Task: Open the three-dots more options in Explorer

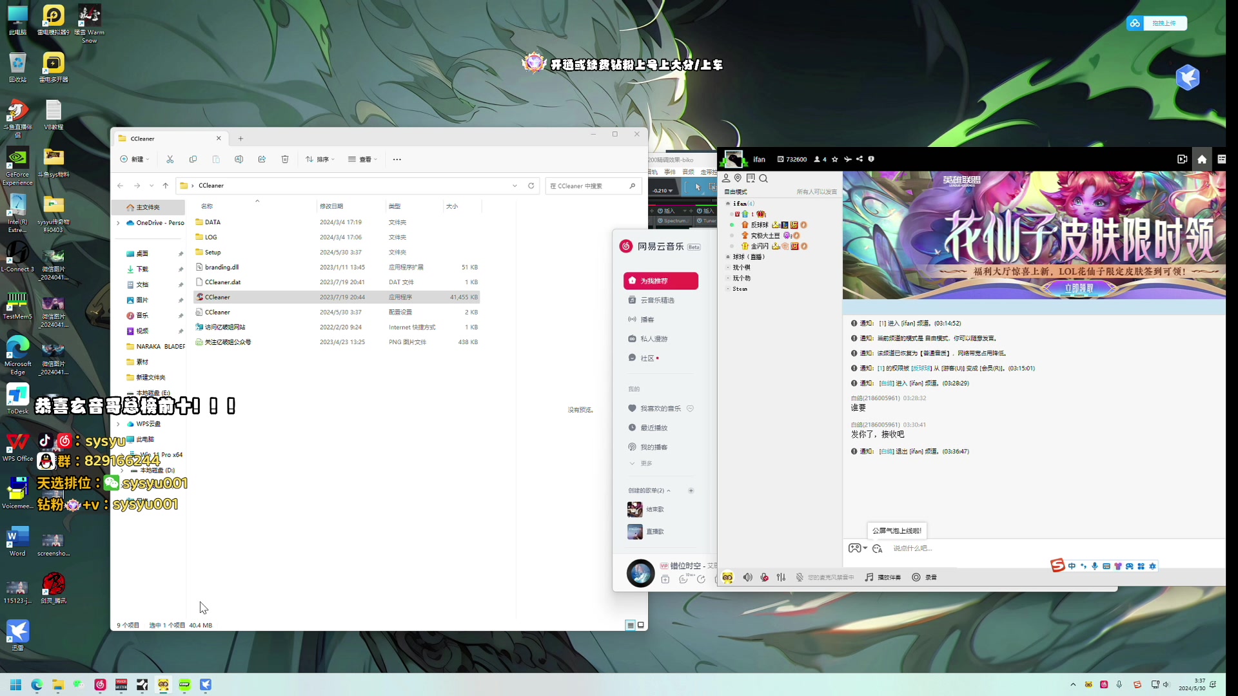Action: pyautogui.click(x=397, y=159)
